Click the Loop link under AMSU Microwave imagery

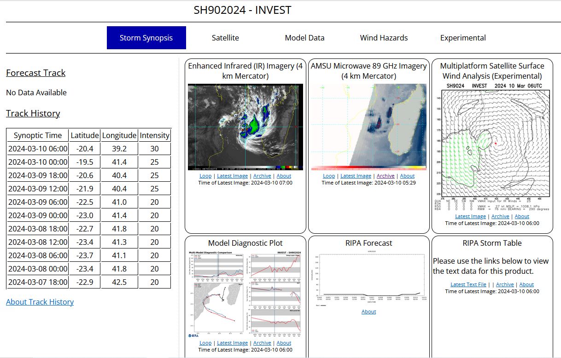(329, 176)
